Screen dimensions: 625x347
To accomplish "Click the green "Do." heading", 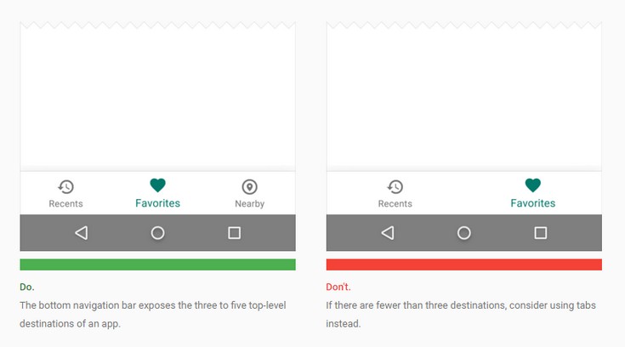I will (x=27, y=287).
